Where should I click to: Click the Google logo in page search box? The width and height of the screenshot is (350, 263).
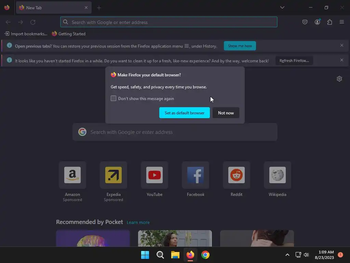pos(82,132)
